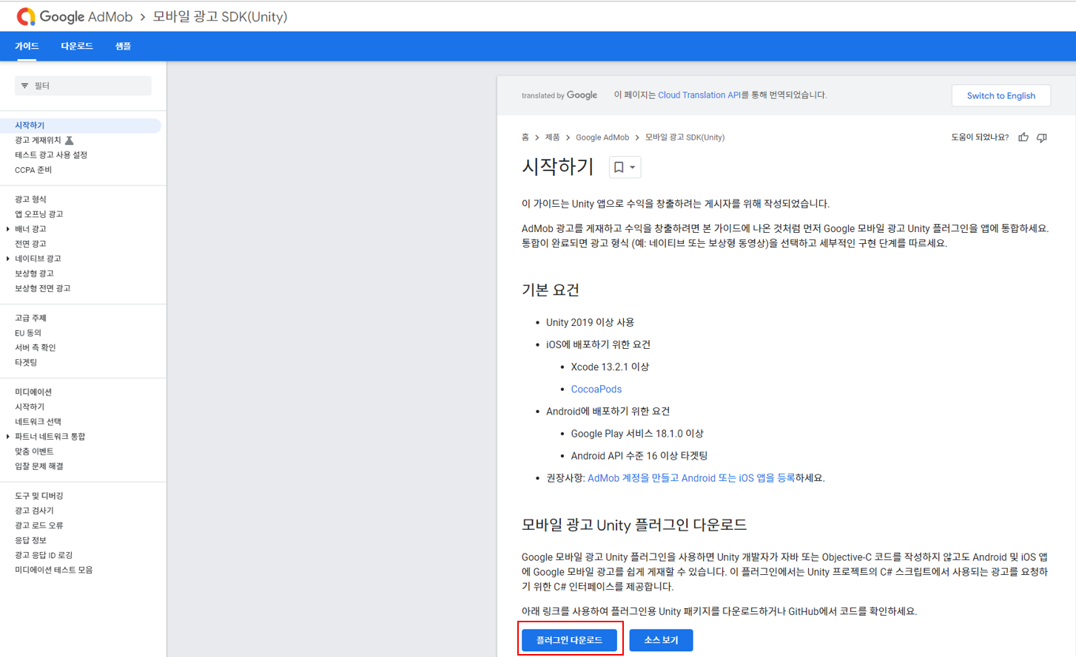The width and height of the screenshot is (1076, 657).
Task: Select 광고 응답 ID 로깅 in sidebar
Action: [x=44, y=555]
